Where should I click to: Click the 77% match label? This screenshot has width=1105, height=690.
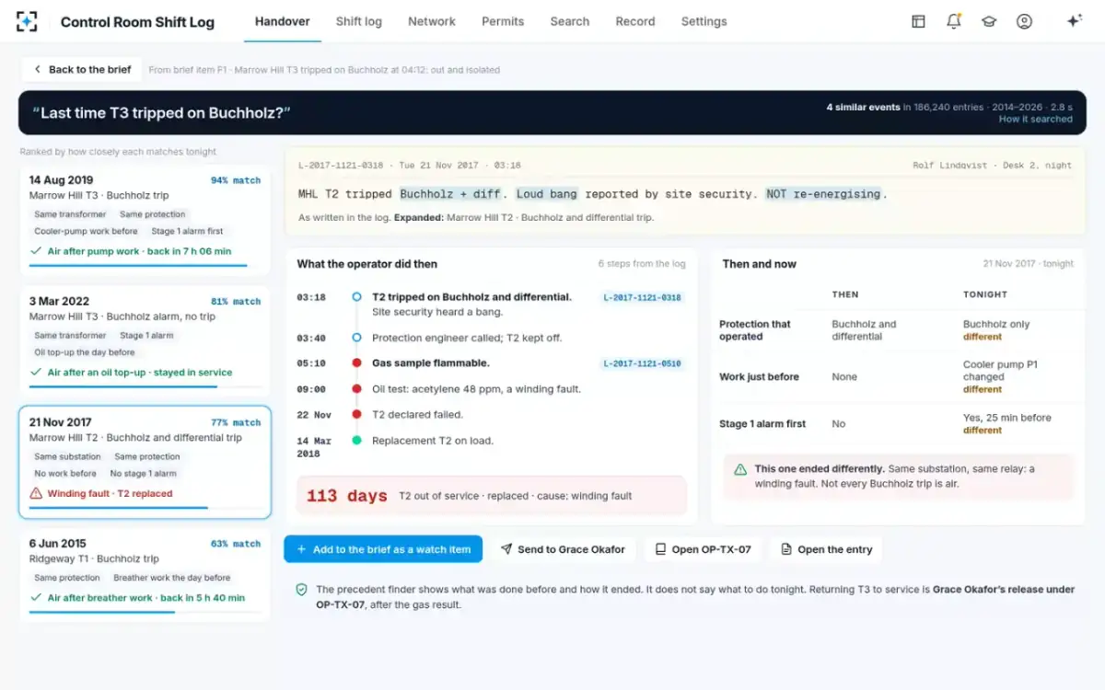point(236,423)
